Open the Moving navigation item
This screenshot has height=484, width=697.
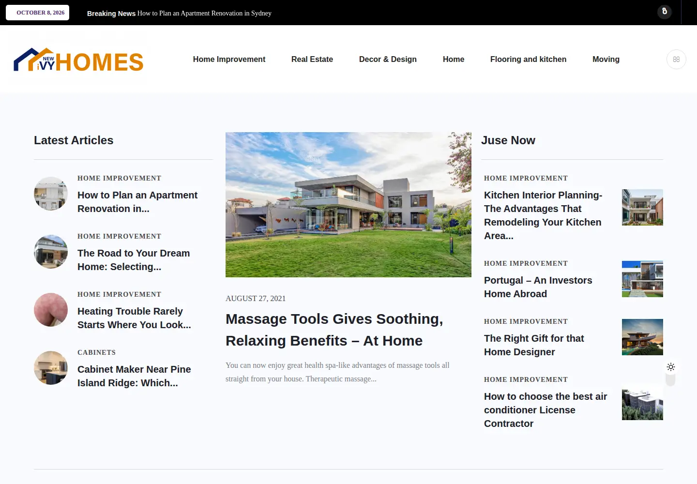pos(606,59)
